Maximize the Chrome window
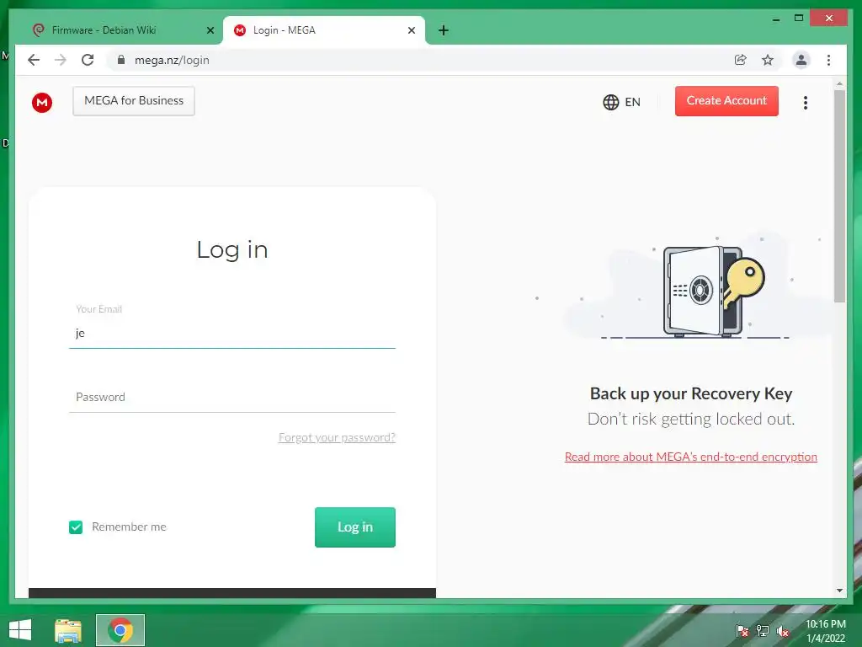The width and height of the screenshot is (862, 647). [799, 19]
